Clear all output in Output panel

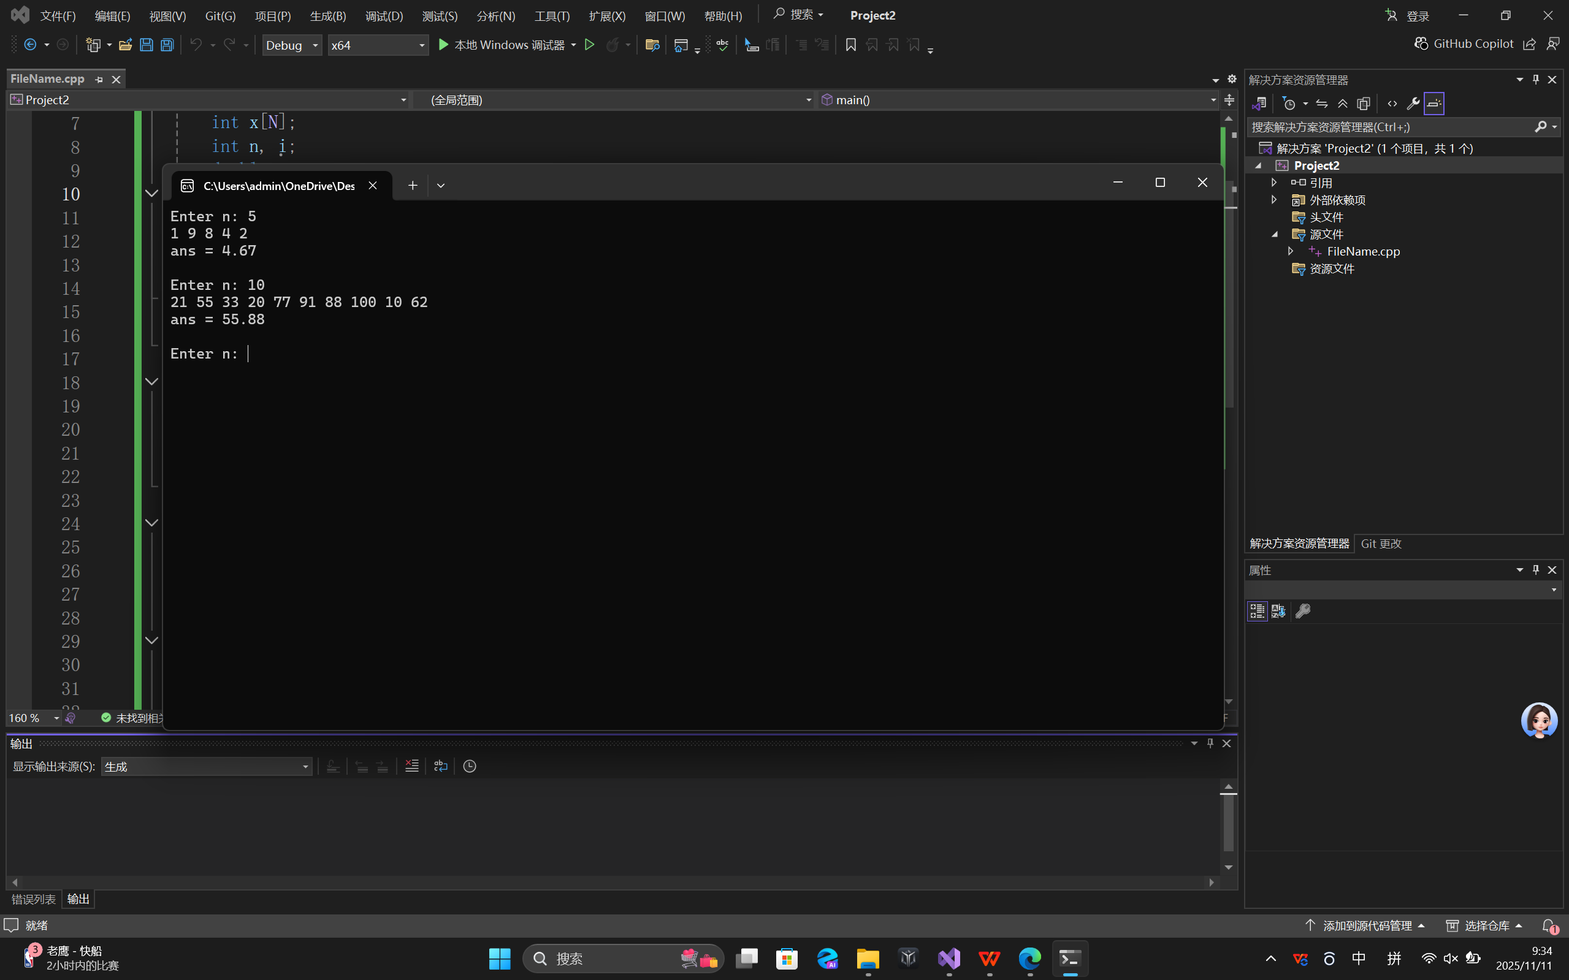click(411, 766)
